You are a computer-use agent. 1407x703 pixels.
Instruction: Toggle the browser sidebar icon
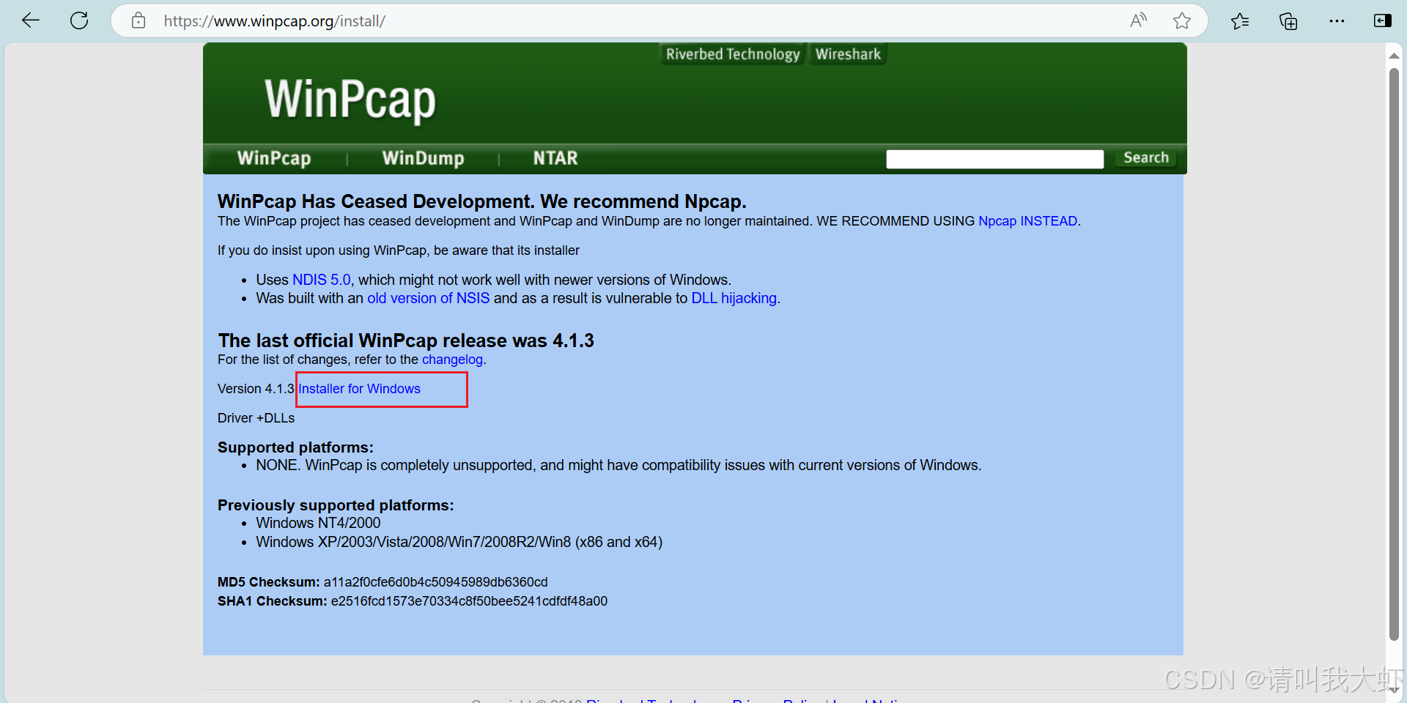pyautogui.click(x=1382, y=21)
